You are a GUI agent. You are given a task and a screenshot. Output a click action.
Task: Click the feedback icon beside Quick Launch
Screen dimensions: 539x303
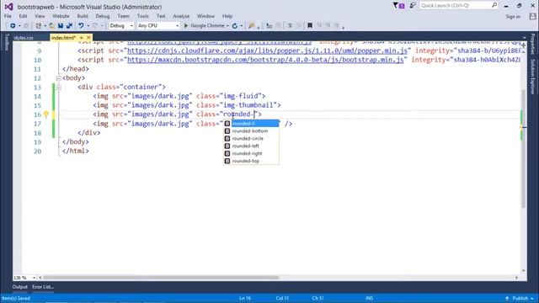coord(413,6)
